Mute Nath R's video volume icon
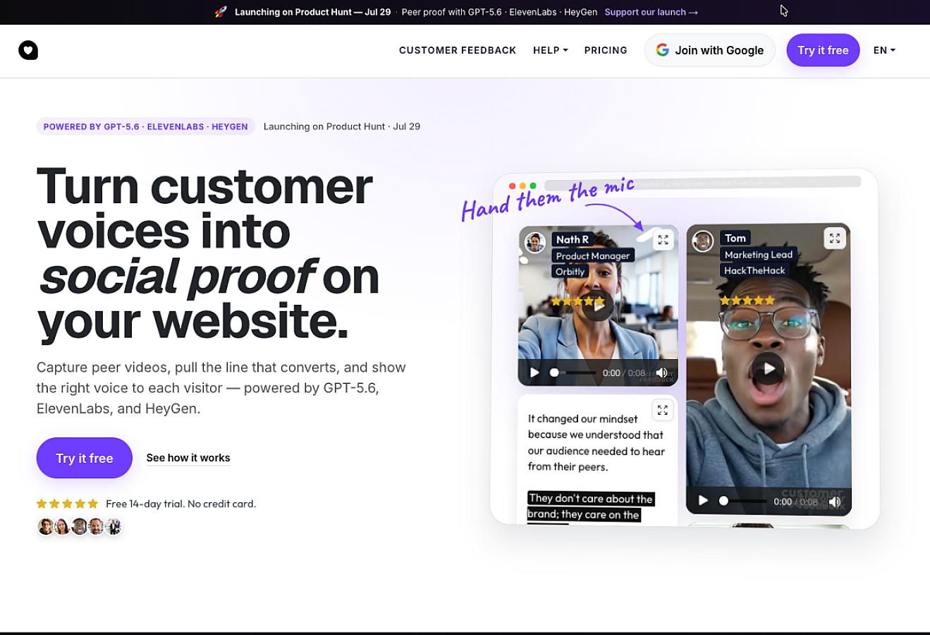The width and height of the screenshot is (930, 635). [661, 373]
